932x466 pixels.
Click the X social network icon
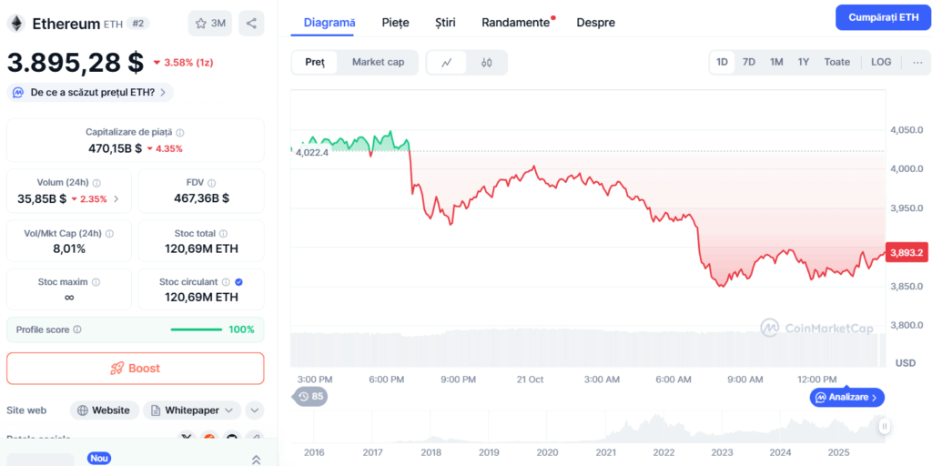pyautogui.click(x=187, y=438)
